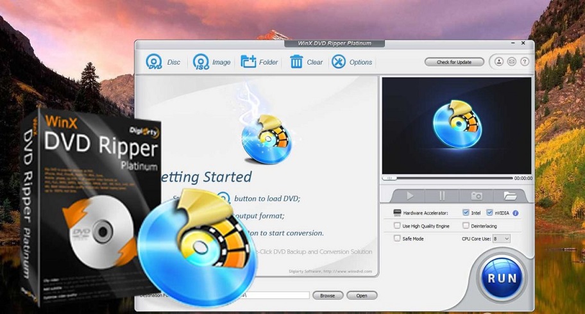This screenshot has width=585, height=314.
Task: Open a DVD Folder source
Action: tap(259, 62)
